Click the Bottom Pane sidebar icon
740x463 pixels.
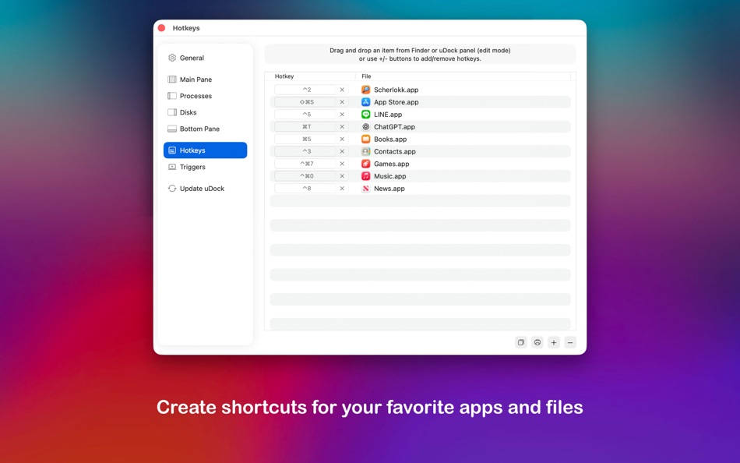[172, 129]
